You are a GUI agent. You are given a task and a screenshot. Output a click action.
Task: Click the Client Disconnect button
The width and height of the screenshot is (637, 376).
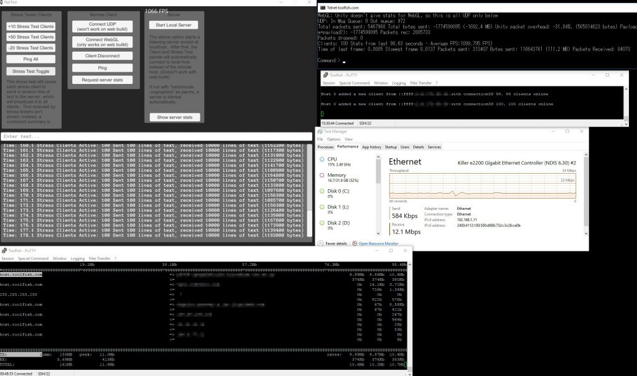pos(103,55)
